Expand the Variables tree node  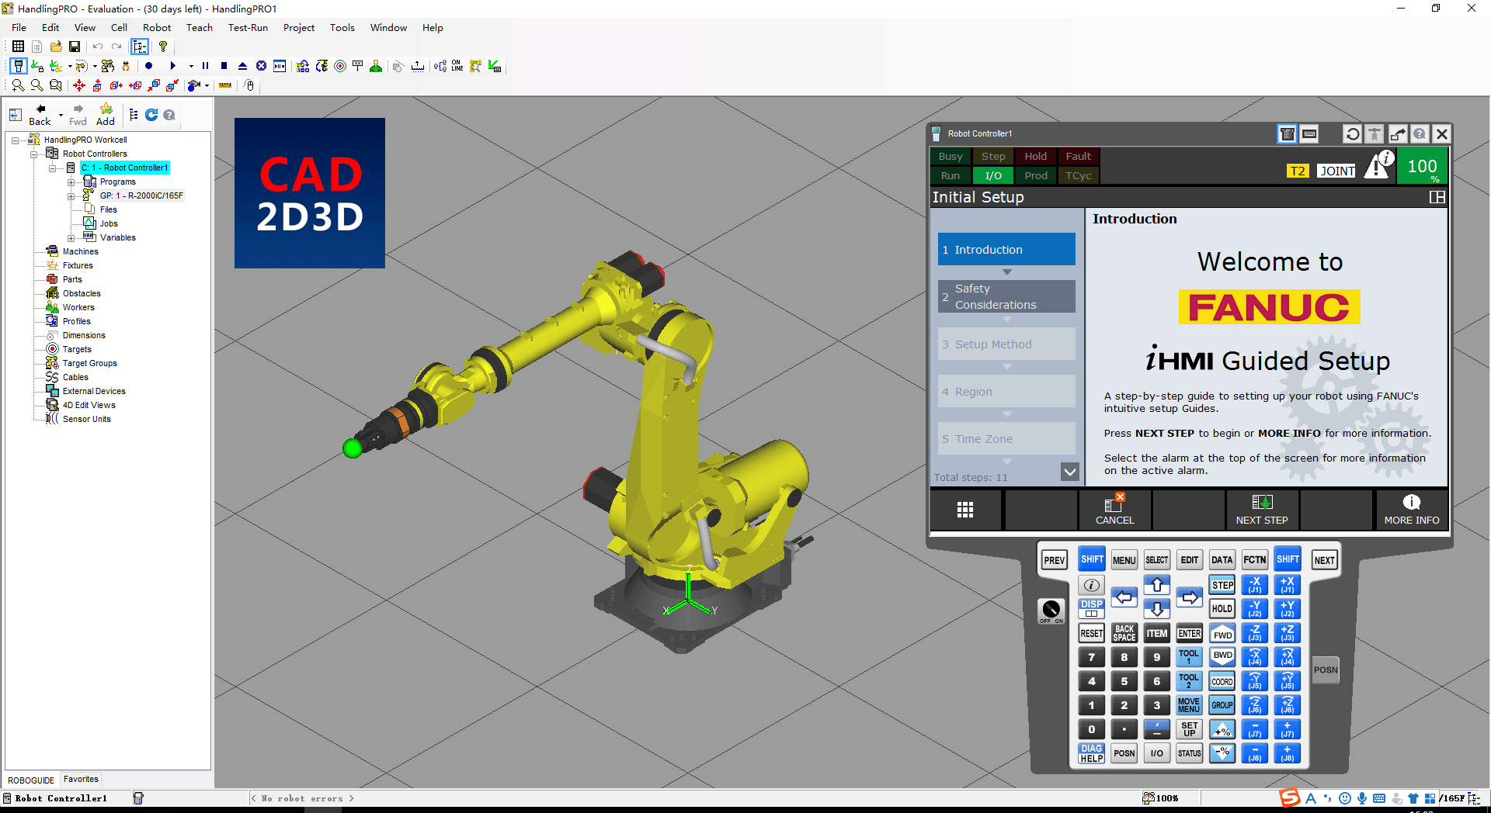coord(71,238)
